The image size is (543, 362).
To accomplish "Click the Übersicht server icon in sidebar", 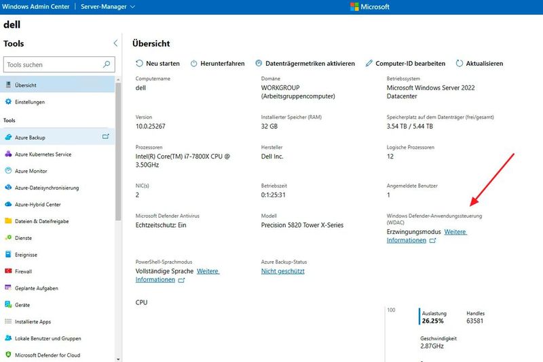I will coord(8,85).
